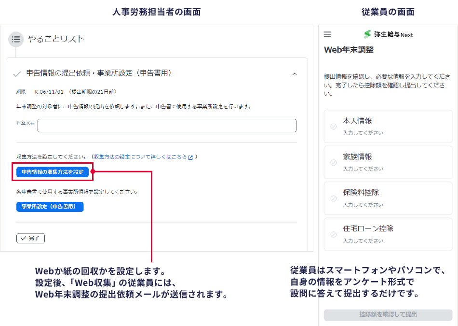The height and width of the screenshot is (326, 458).
Task: Click into the 作業メモ text field
Action: tap(167, 126)
